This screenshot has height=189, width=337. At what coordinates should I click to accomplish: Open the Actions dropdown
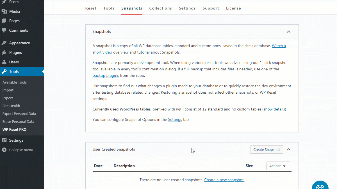[278, 166]
